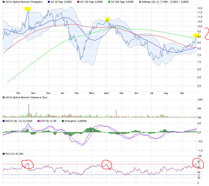Image resolution: width=209 pixels, height=186 pixels.
Task: Click the 'Juli' month axis label
Action: (152, 93)
